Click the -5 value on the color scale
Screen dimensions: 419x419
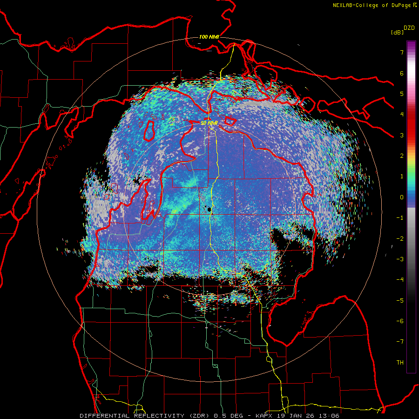400,300
